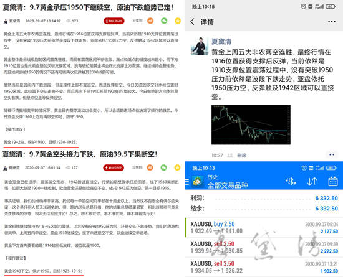This screenshot has height=277, width=343.
Task: Click author avatar icon in first article byline
Action: (5, 21)
